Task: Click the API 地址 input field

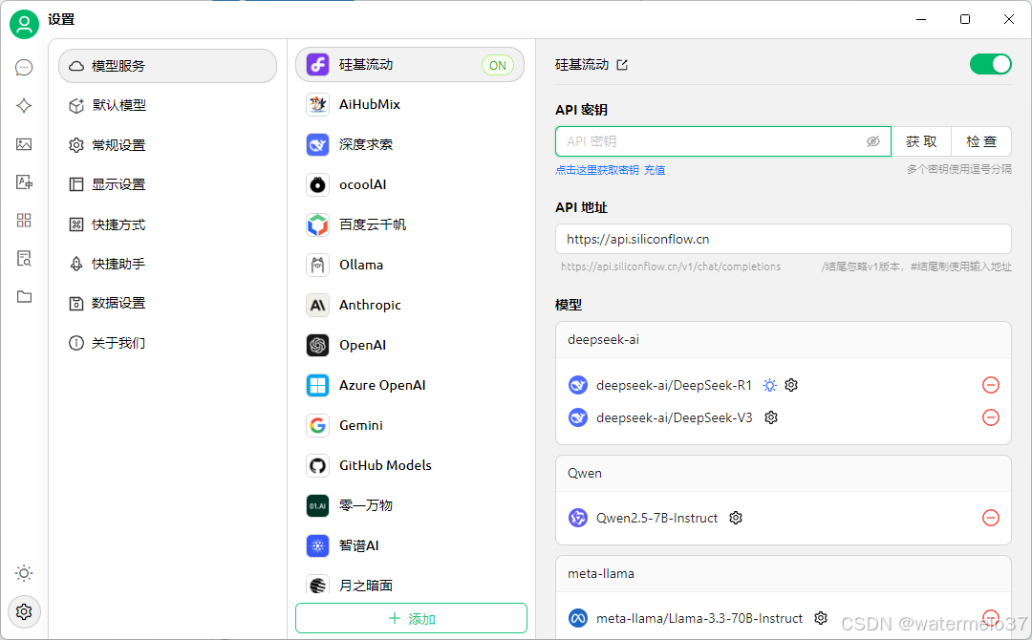Action: [x=783, y=239]
